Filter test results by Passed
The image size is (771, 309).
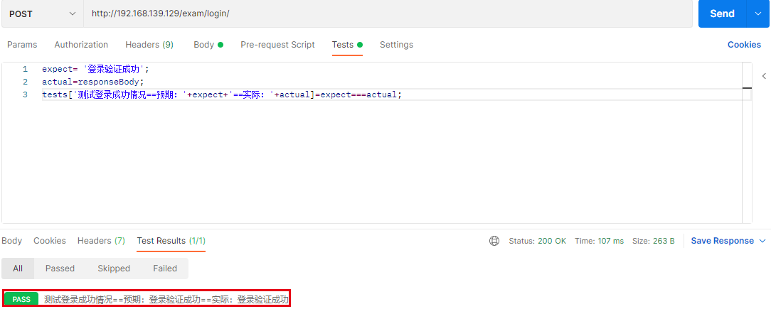[60, 269]
